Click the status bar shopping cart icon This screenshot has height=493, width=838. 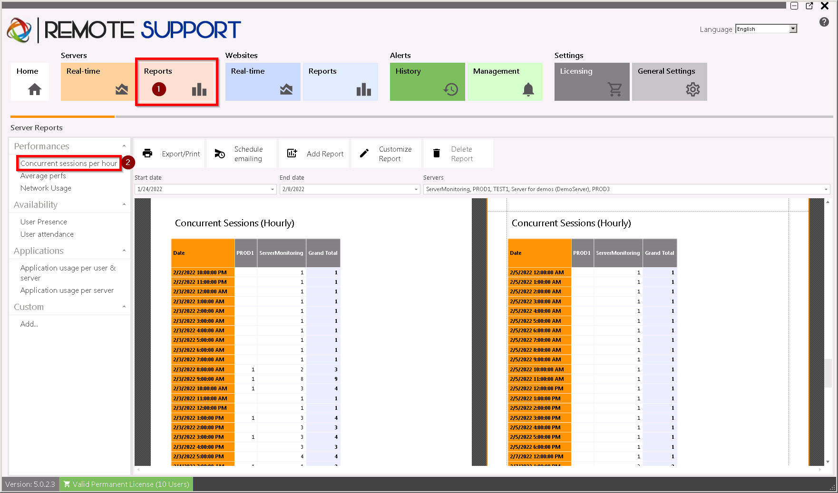pyautogui.click(x=67, y=484)
